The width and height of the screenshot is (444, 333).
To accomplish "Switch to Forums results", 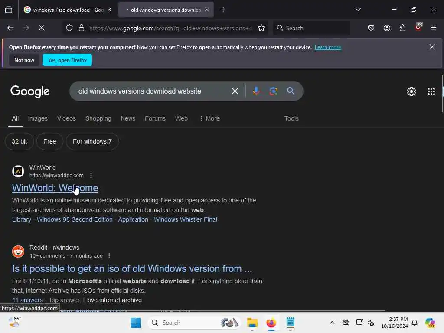I will coord(155,118).
